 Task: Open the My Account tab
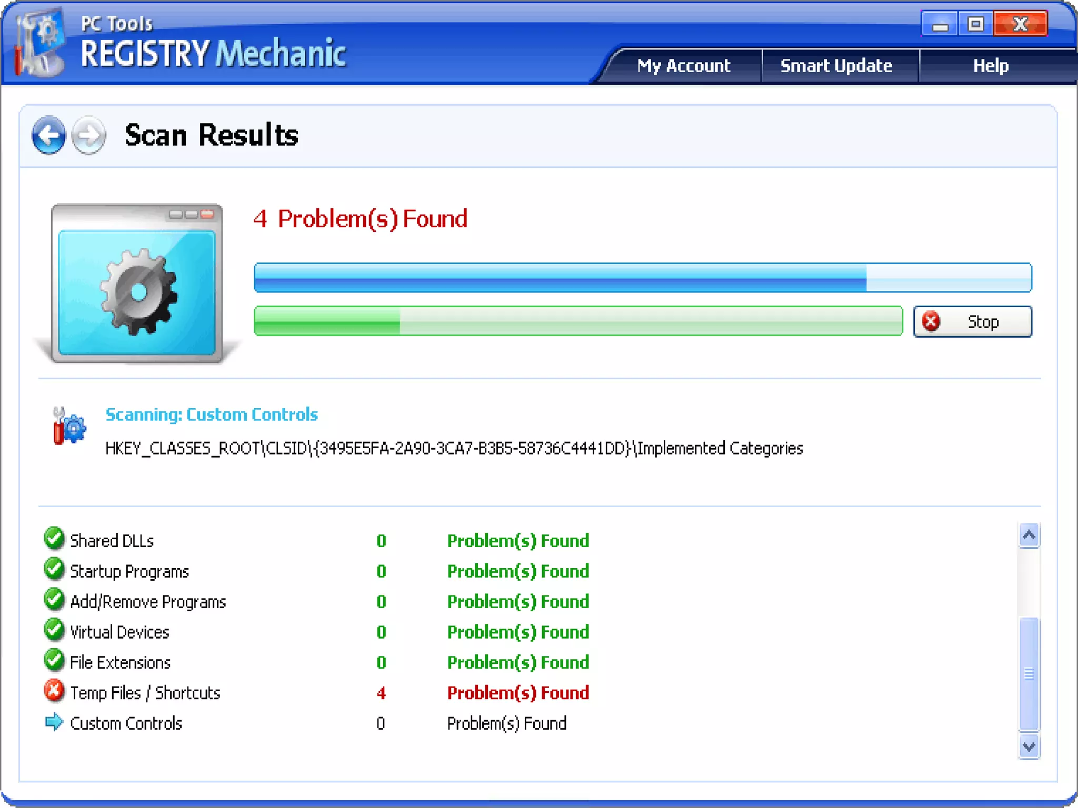click(683, 66)
